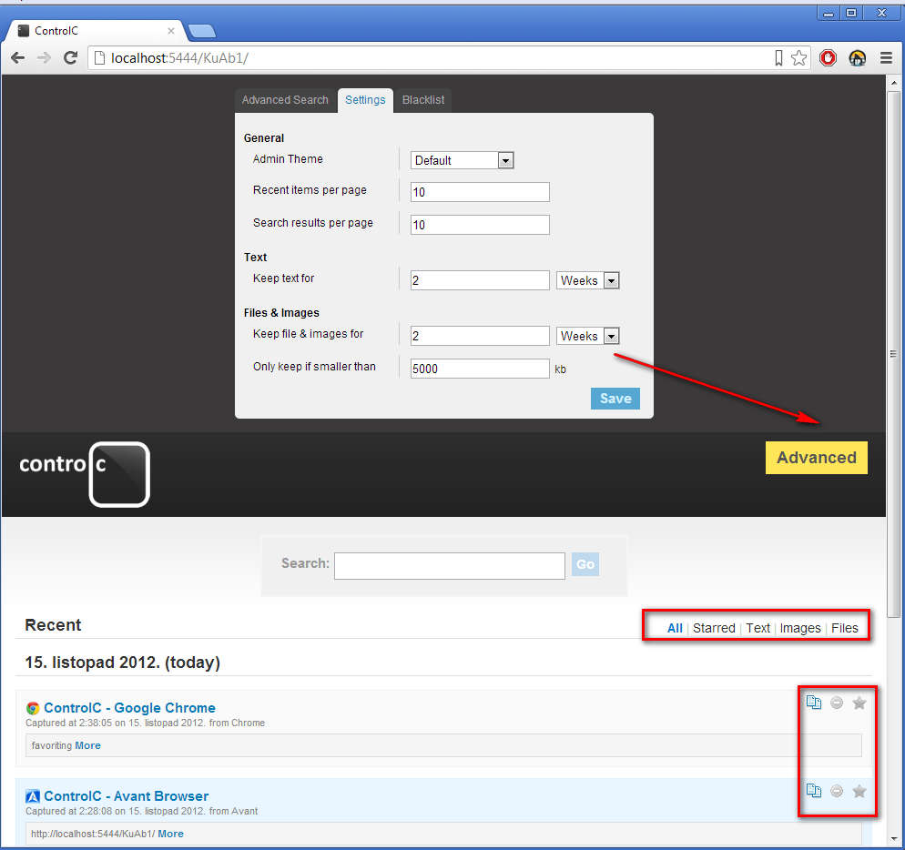Viewport: 905px width, 850px height.
Task: Filter recent items by Files
Action: 844,628
